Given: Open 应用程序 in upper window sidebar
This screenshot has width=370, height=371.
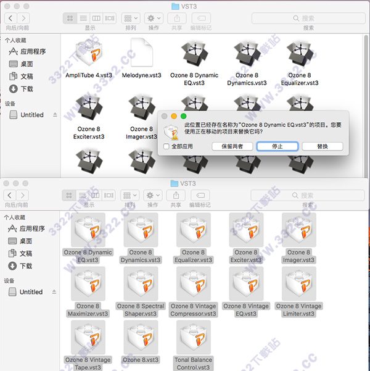Looking at the screenshot, I should [27, 51].
